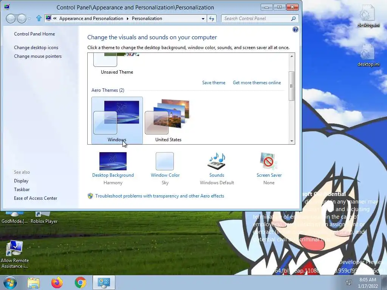Screen dimensions: 387x290
Task: Open Ease of Access Center link
Action: coord(36,198)
